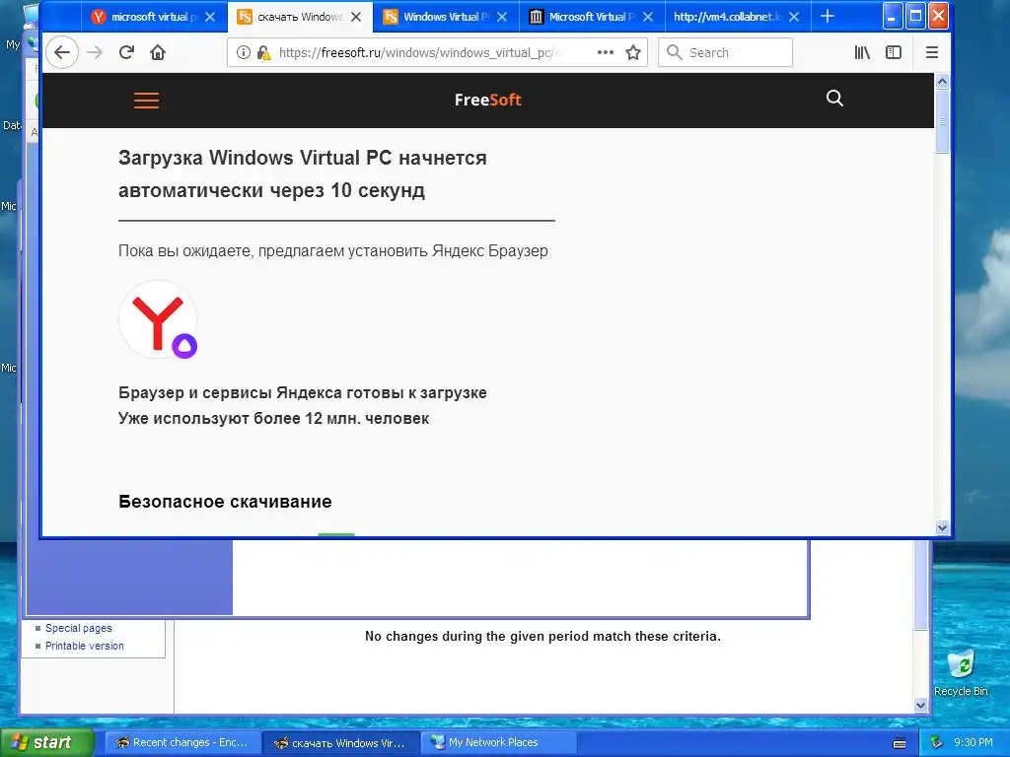Open the Recycle Bin desktop icon
Screen dimensions: 1010x757
961,672
